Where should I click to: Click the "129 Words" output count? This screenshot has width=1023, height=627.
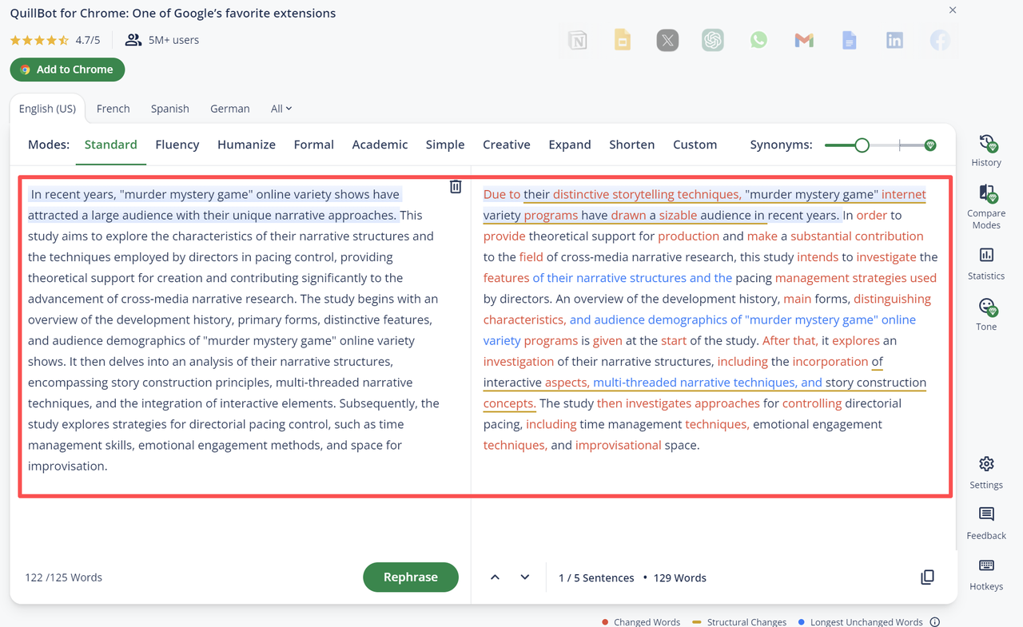pyautogui.click(x=679, y=577)
